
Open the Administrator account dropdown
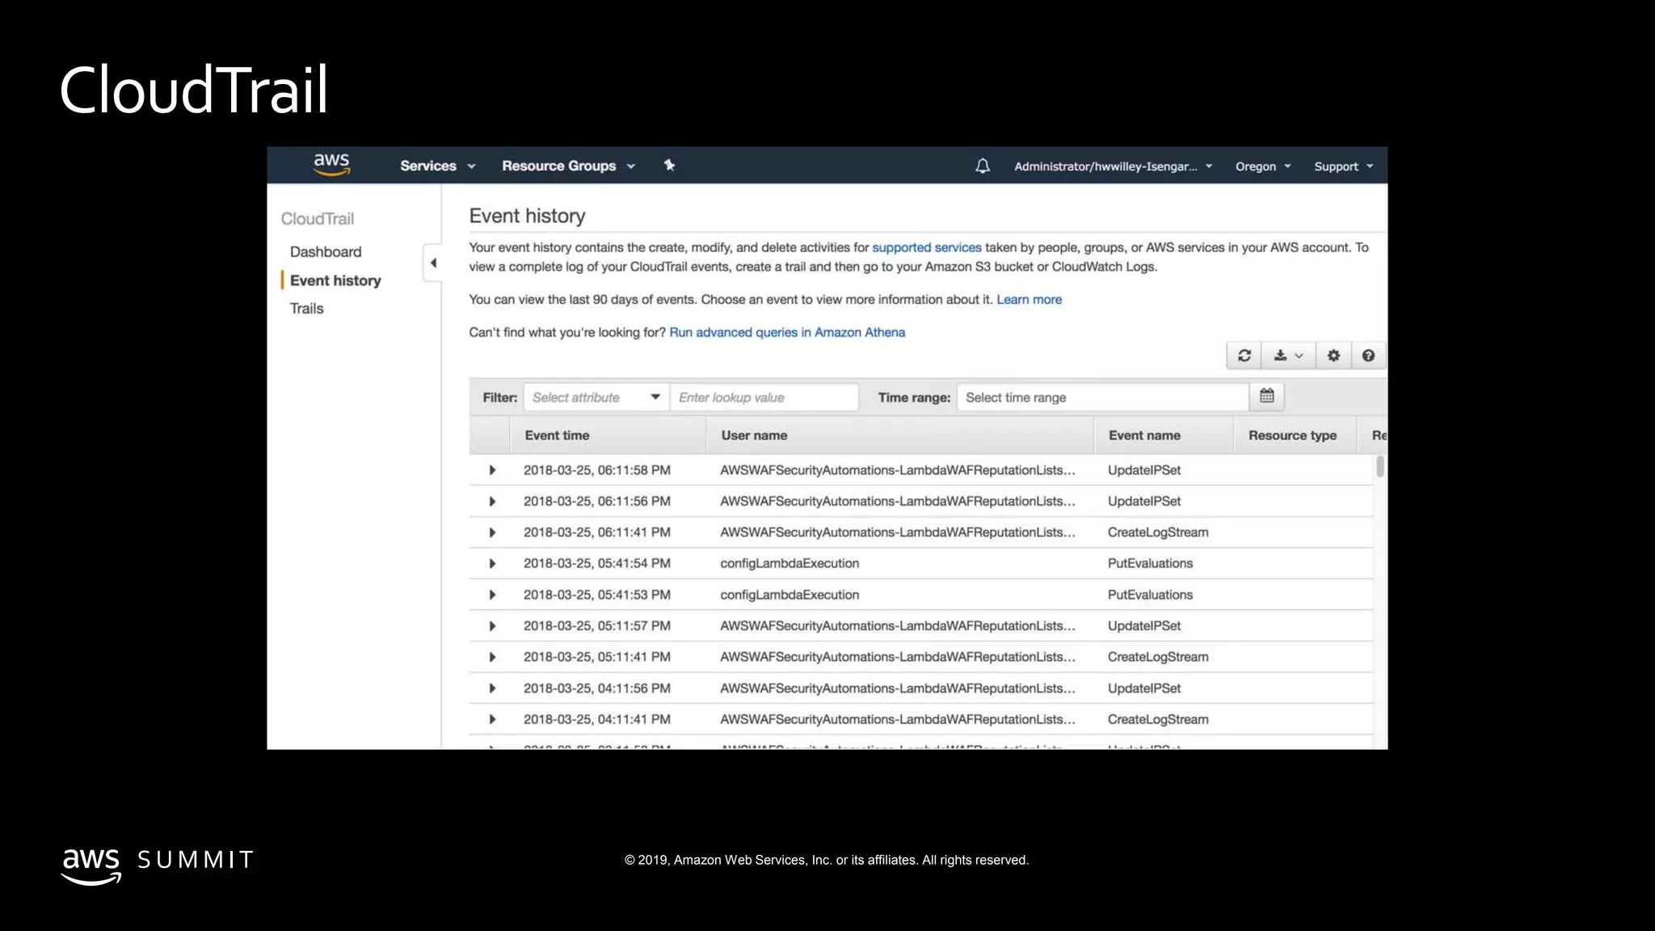click(1114, 166)
